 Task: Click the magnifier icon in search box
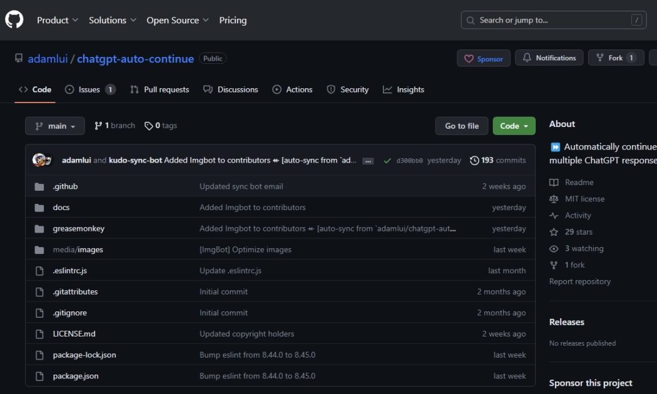[x=471, y=20]
